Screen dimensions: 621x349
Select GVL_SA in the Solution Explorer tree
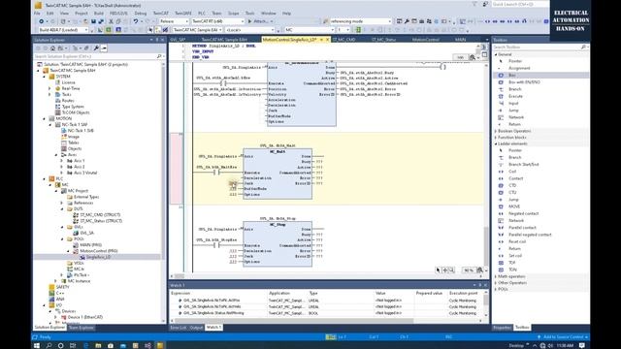[86, 233]
